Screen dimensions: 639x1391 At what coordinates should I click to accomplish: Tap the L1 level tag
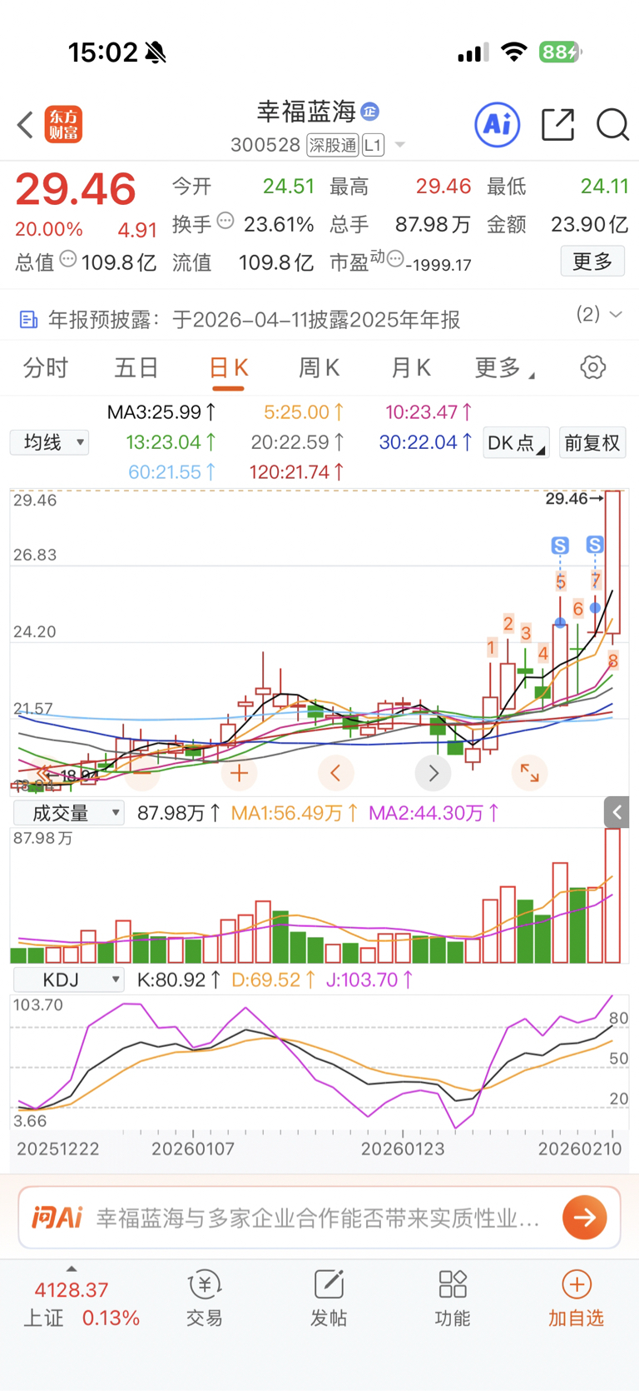pos(373,145)
